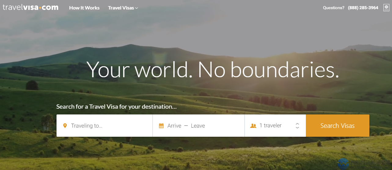The width and height of the screenshot is (392, 170).
Task: Click the travelers people icon
Action: 253,126
